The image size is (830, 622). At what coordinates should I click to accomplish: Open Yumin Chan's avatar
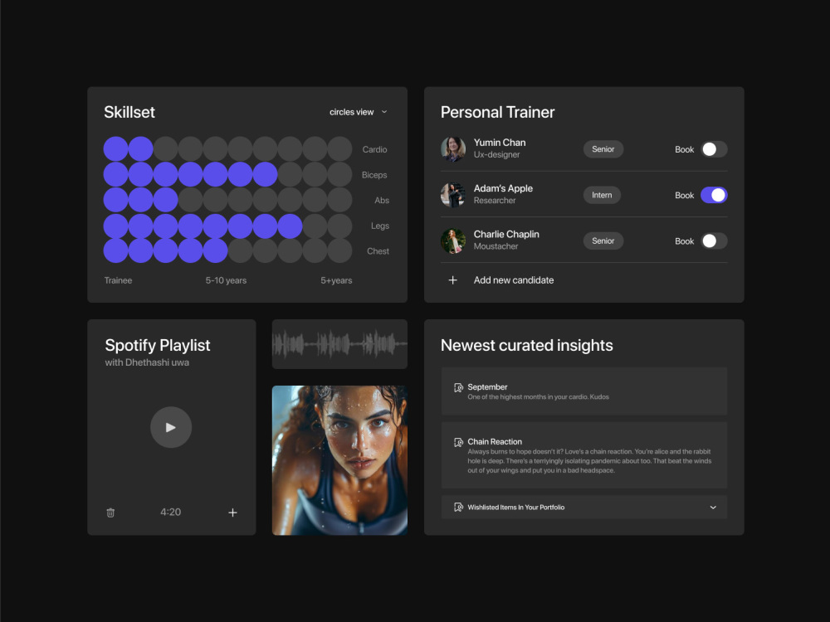[453, 148]
